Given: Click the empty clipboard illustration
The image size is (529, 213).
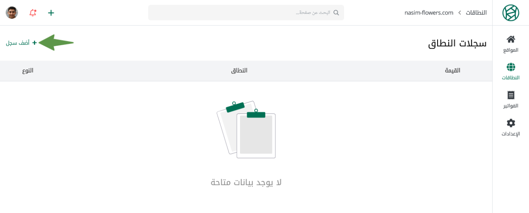Looking at the screenshot, I should pyautogui.click(x=246, y=129).
